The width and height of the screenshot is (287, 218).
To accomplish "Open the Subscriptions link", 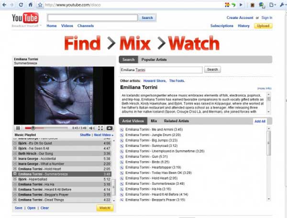I will pos(221,26).
